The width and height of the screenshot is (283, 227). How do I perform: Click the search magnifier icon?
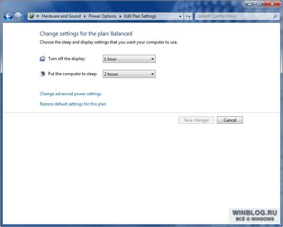click(275, 16)
